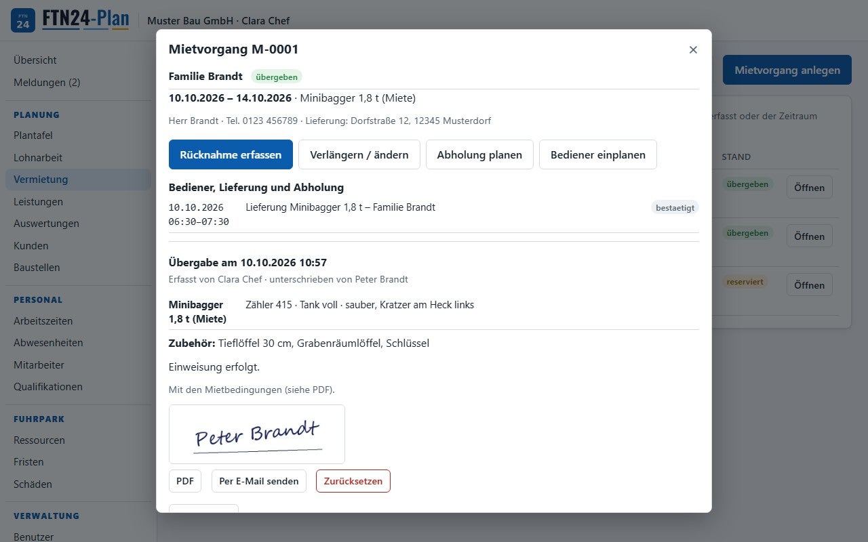Screen dimensions: 868x542
Task: Click Peter Brandt signature image
Action: [257, 434]
